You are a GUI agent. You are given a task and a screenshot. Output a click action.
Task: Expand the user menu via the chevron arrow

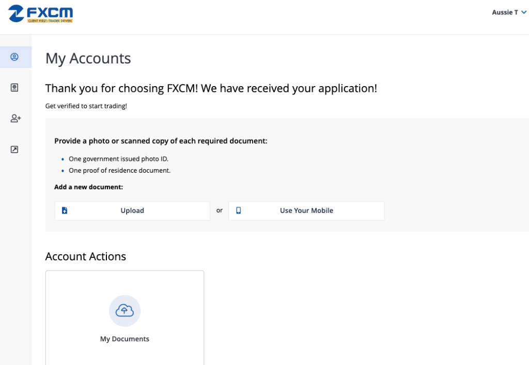pyautogui.click(x=524, y=12)
